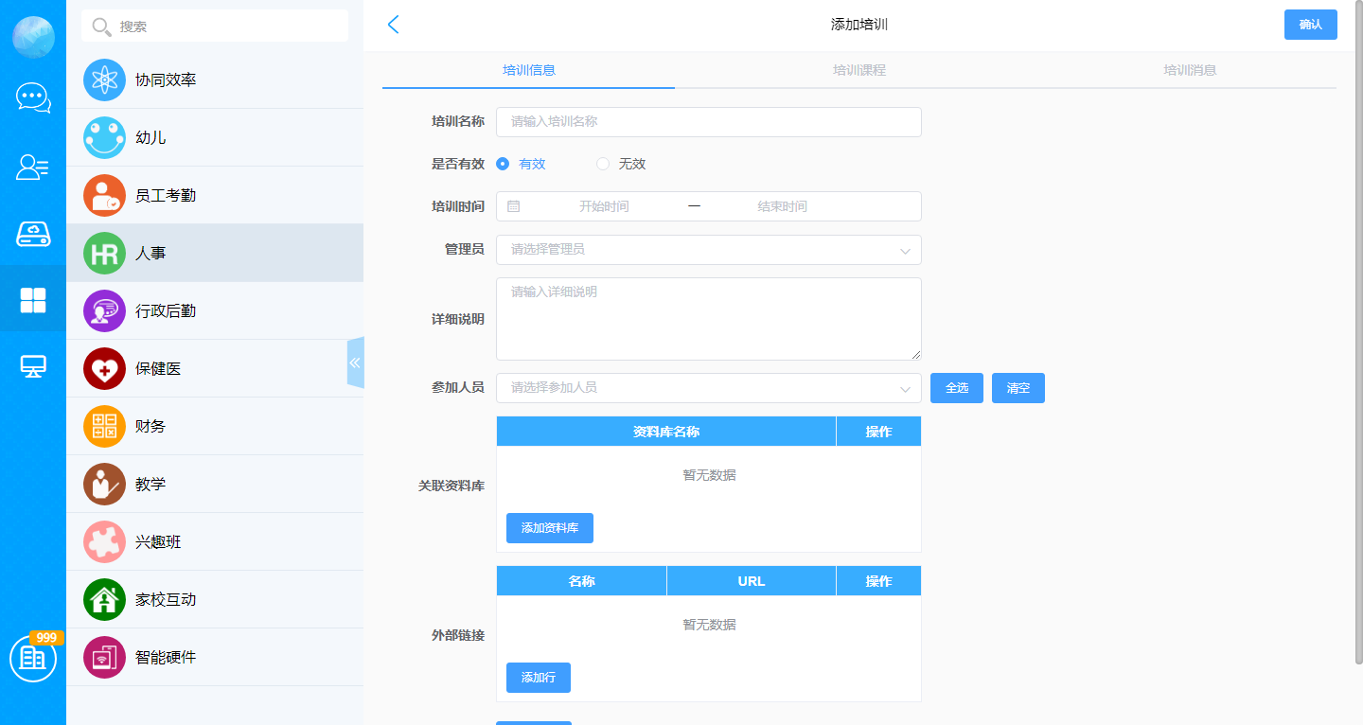The height and width of the screenshot is (725, 1363).
Task: Select the 有效 radio button
Action: 503,164
